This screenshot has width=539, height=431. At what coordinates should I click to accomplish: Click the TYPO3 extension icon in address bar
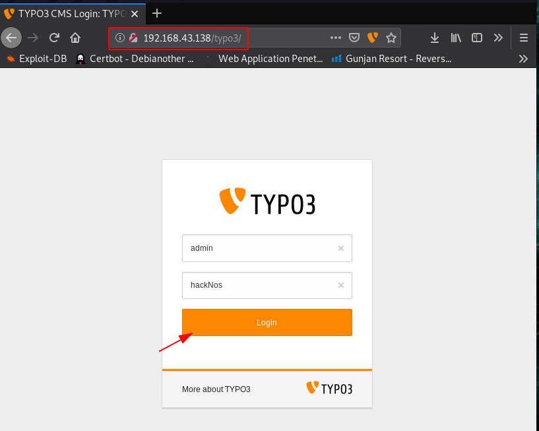click(x=373, y=38)
